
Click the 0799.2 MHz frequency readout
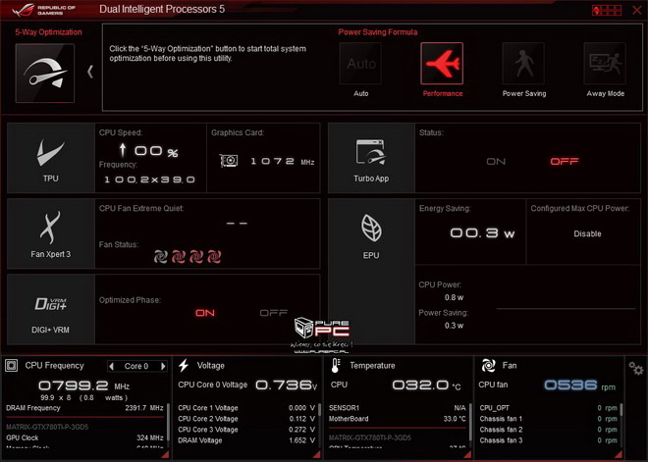pyautogui.click(x=83, y=385)
